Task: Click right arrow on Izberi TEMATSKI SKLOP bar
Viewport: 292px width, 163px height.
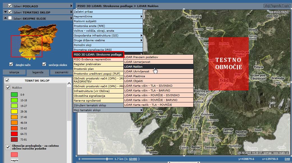Action: pyautogui.click(x=71, y=12)
